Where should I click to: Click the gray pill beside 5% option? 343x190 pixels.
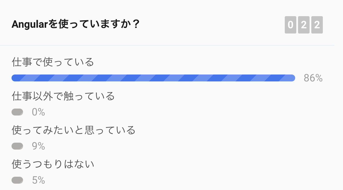click(17, 180)
